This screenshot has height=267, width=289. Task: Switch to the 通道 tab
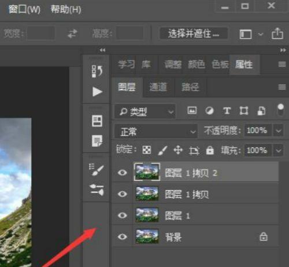pos(158,87)
